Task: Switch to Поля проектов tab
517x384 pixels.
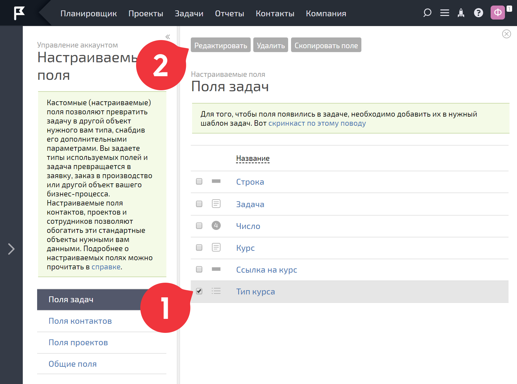Action: click(78, 343)
